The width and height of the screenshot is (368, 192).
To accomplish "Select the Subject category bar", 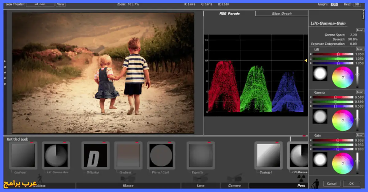I will [x=39, y=186].
